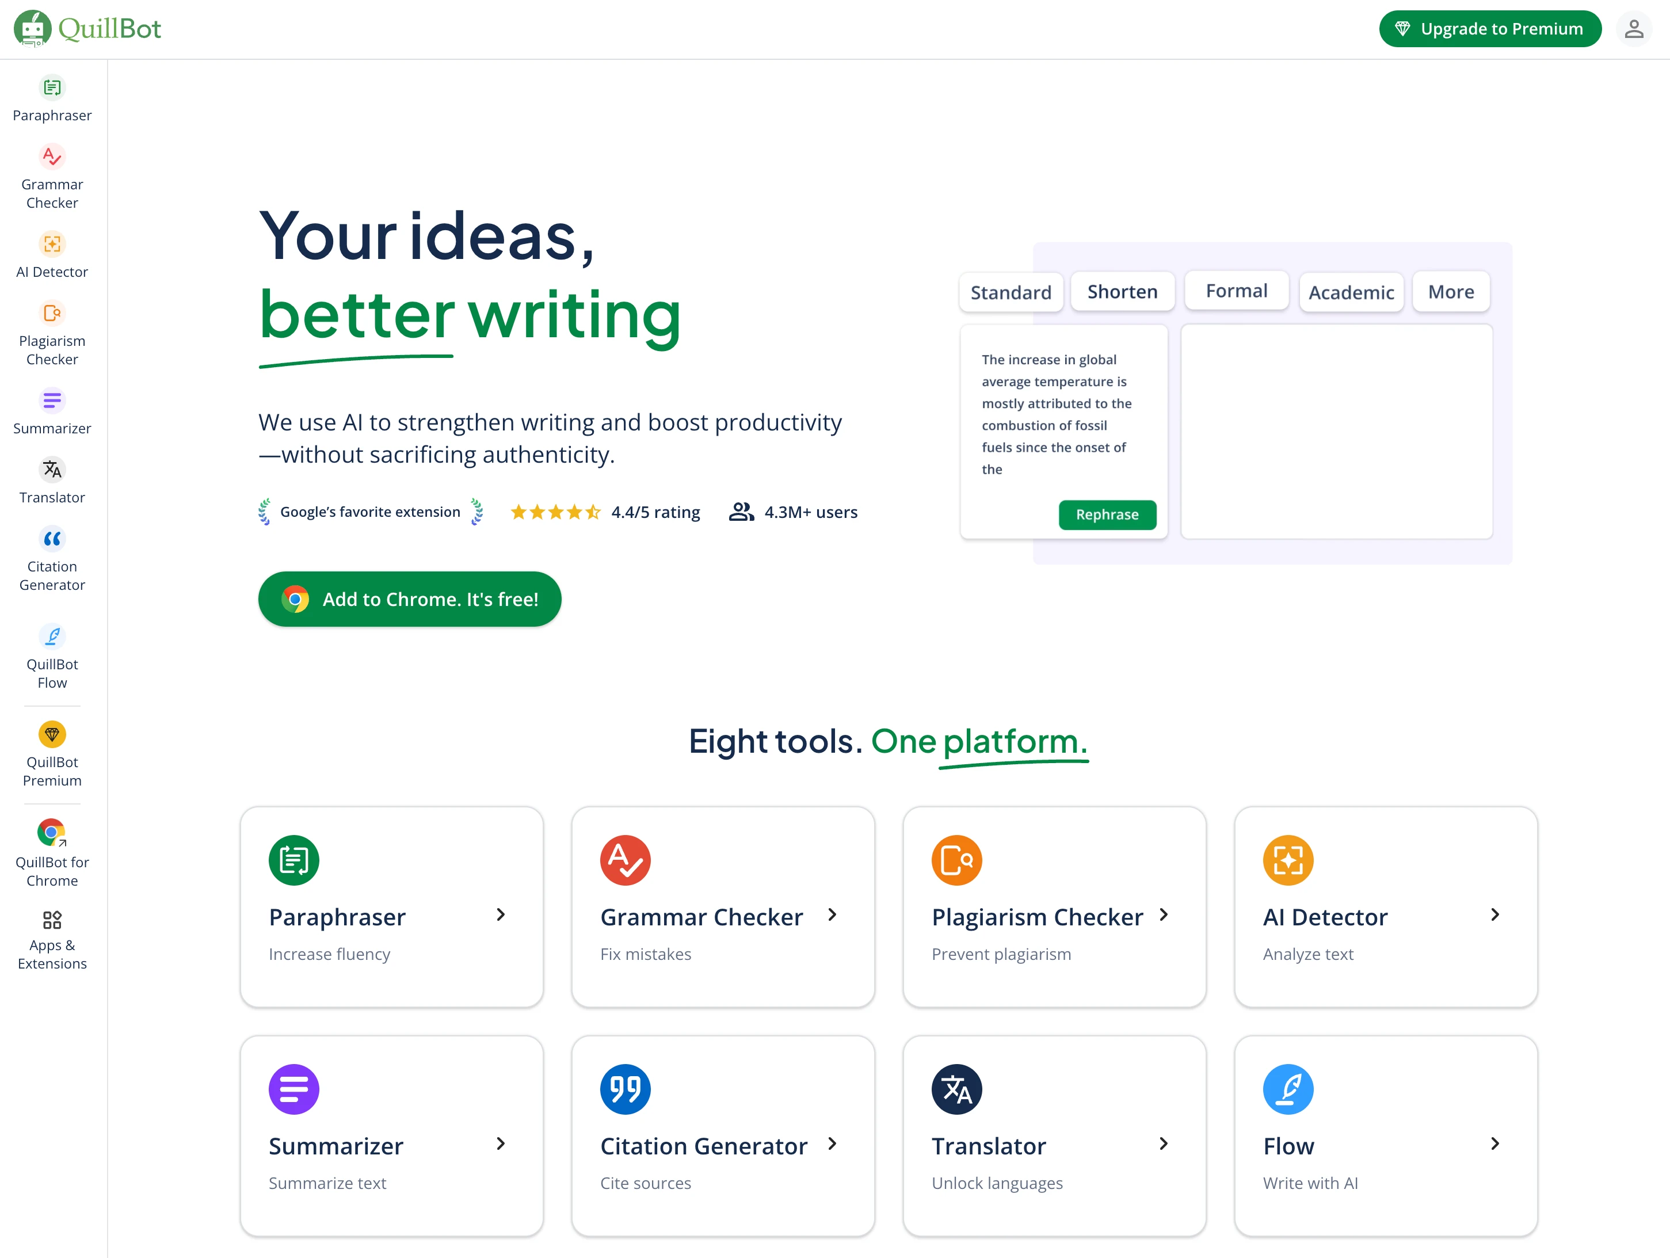1670x1258 pixels.
Task: Expand the More paraphrasing modes tab
Action: [1450, 292]
